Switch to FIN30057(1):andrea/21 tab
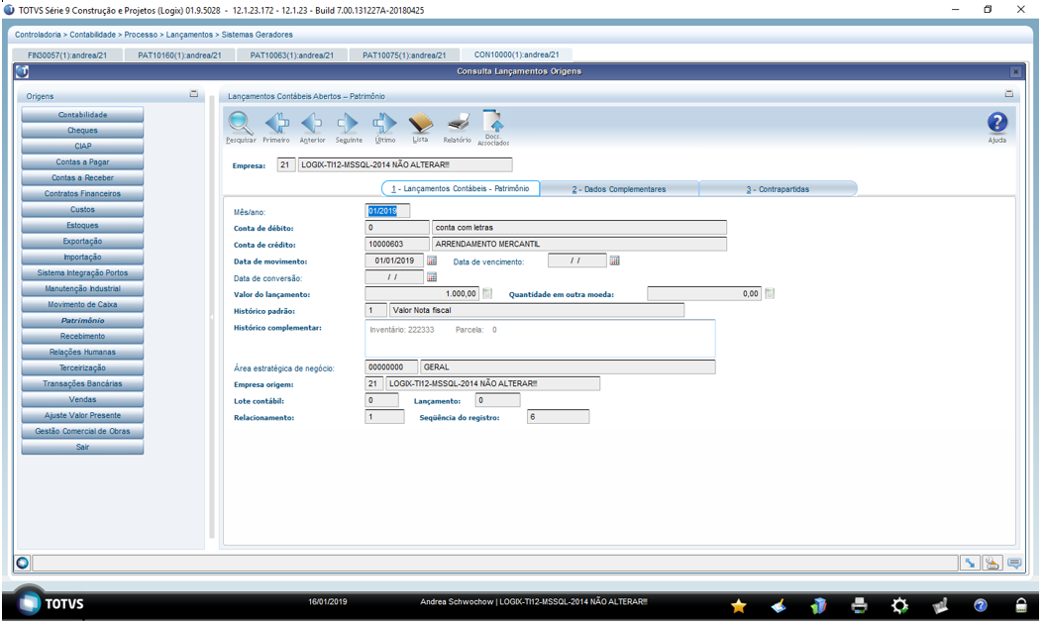The width and height of the screenshot is (1044, 624). coord(67,55)
